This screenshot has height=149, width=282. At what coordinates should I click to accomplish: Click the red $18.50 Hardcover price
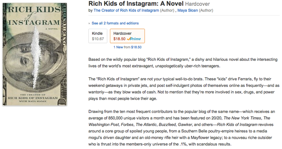click(119, 39)
